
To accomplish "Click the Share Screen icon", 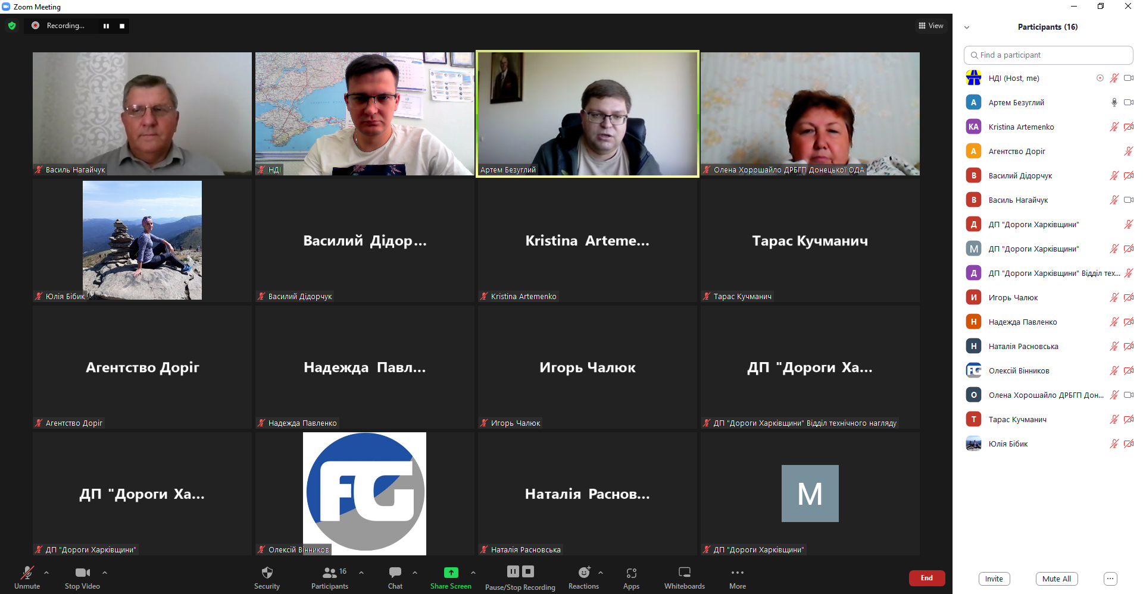I will (x=451, y=573).
